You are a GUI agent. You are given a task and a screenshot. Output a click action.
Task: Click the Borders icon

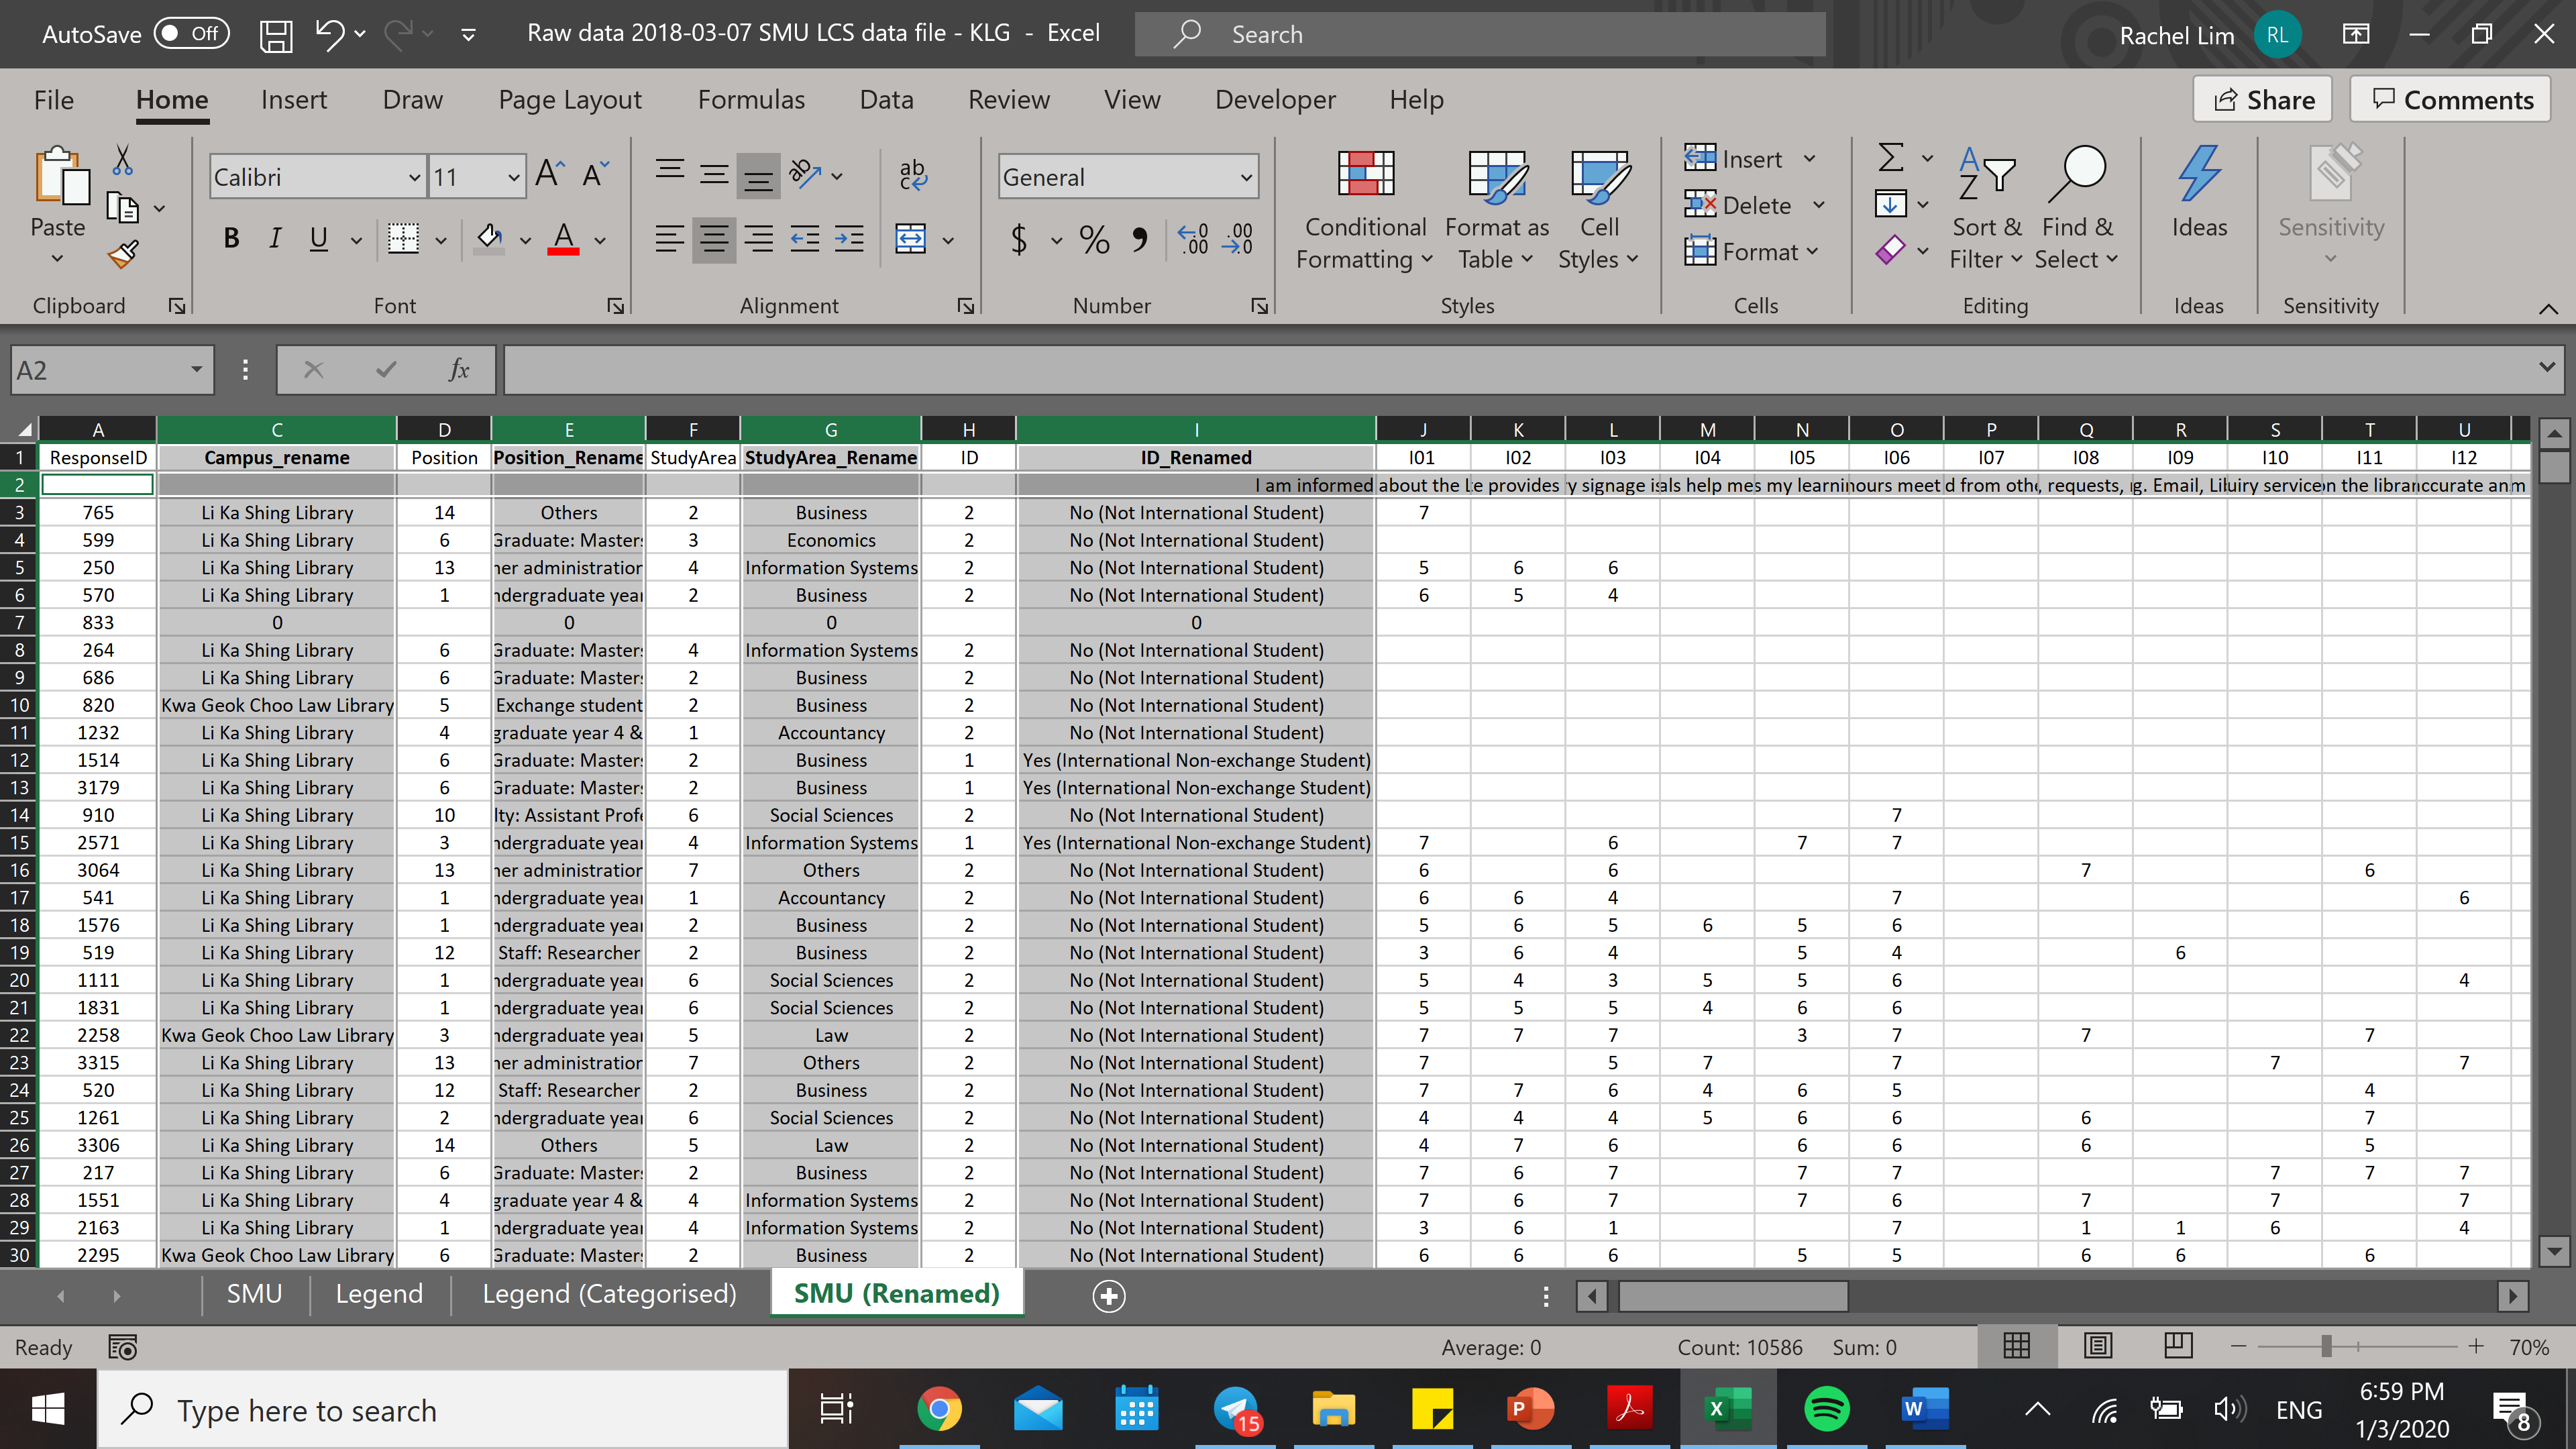pyautogui.click(x=403, y=239)
